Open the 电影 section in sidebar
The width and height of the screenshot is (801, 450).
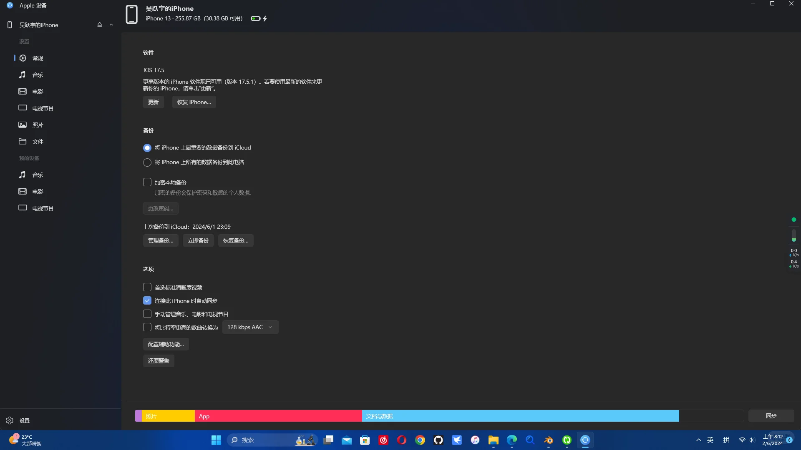tap(38, 91)
